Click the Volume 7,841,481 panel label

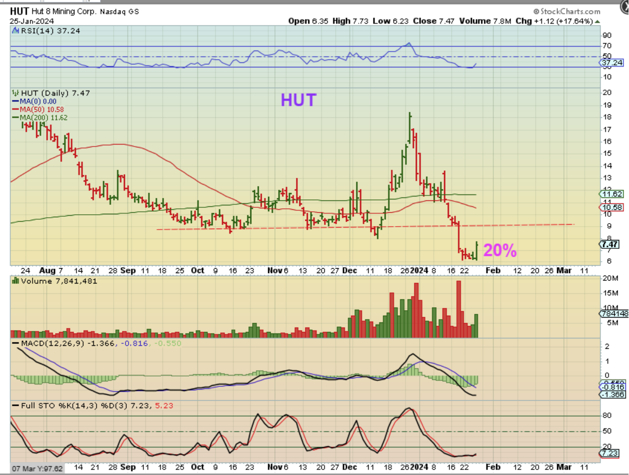[x=59, y=281]
